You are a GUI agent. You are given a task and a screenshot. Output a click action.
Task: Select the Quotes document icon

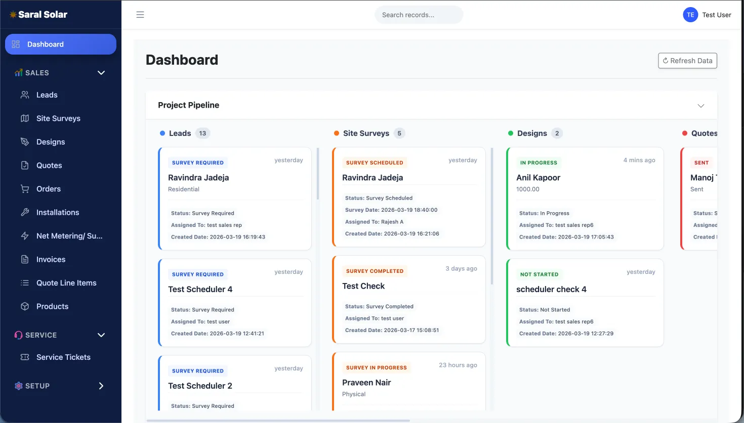25,165
